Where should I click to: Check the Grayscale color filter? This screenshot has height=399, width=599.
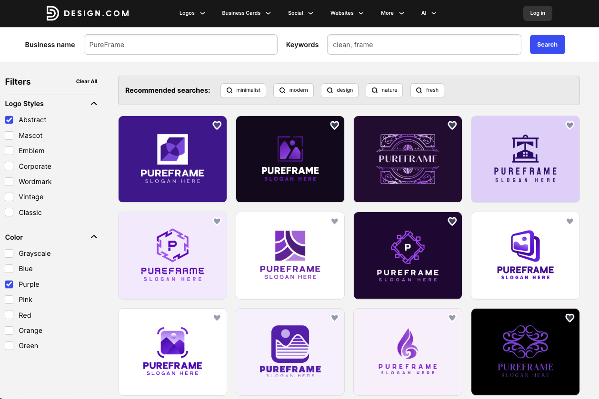click(9, 253)
